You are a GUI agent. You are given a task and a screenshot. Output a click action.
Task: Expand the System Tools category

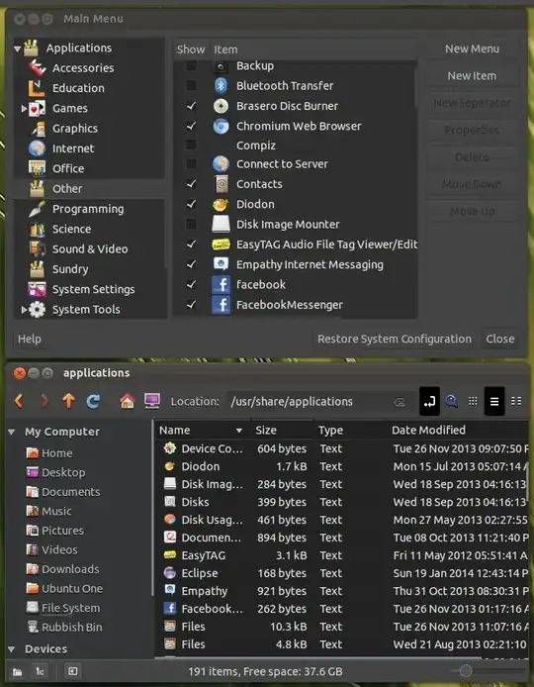pyautogui.click(x=24, y=309)
